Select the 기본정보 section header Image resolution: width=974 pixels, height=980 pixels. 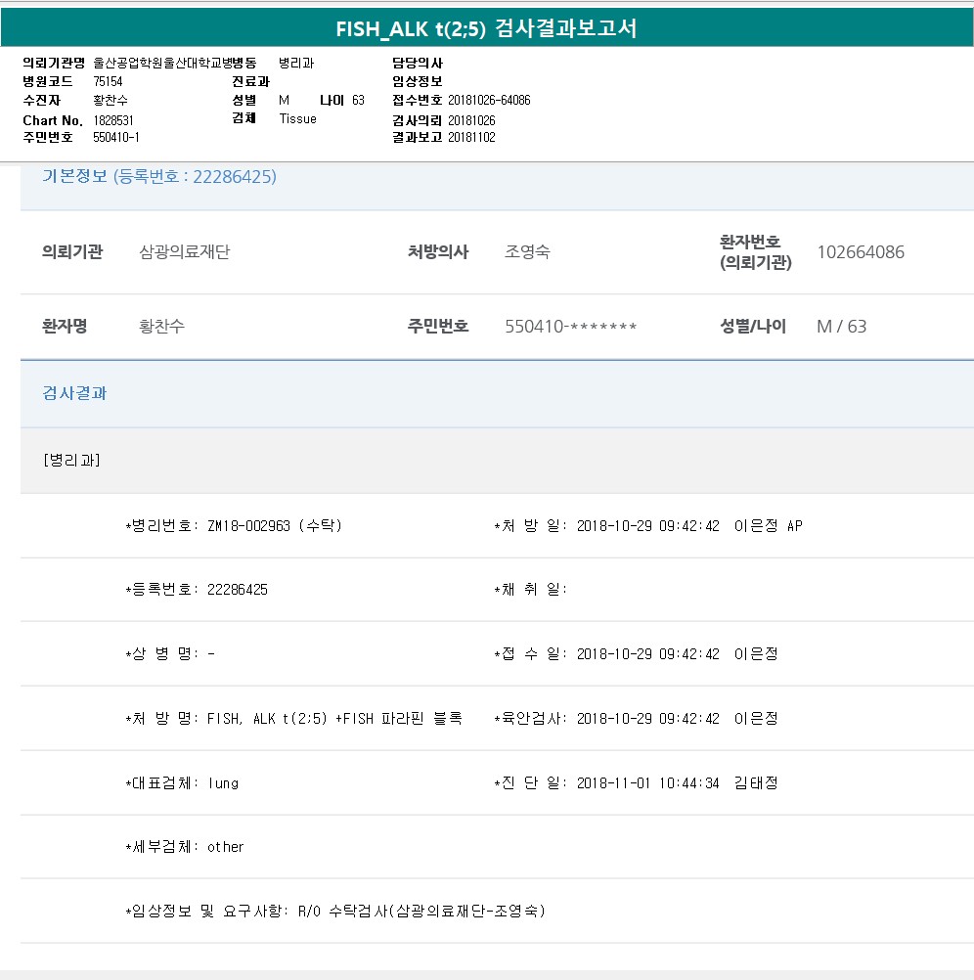click(x=158, y=177)
